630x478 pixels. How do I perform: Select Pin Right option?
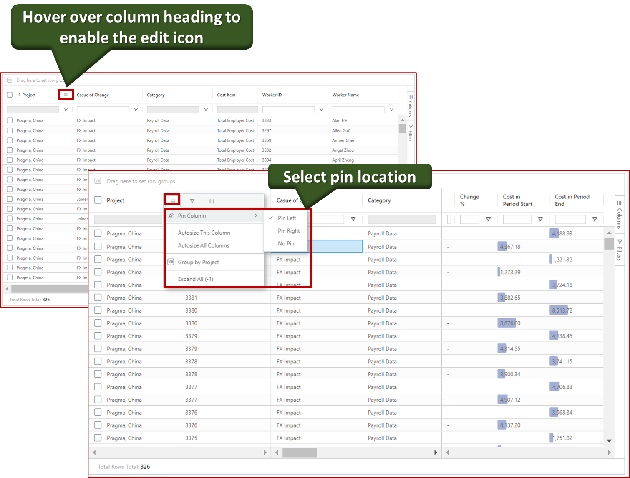289,231
